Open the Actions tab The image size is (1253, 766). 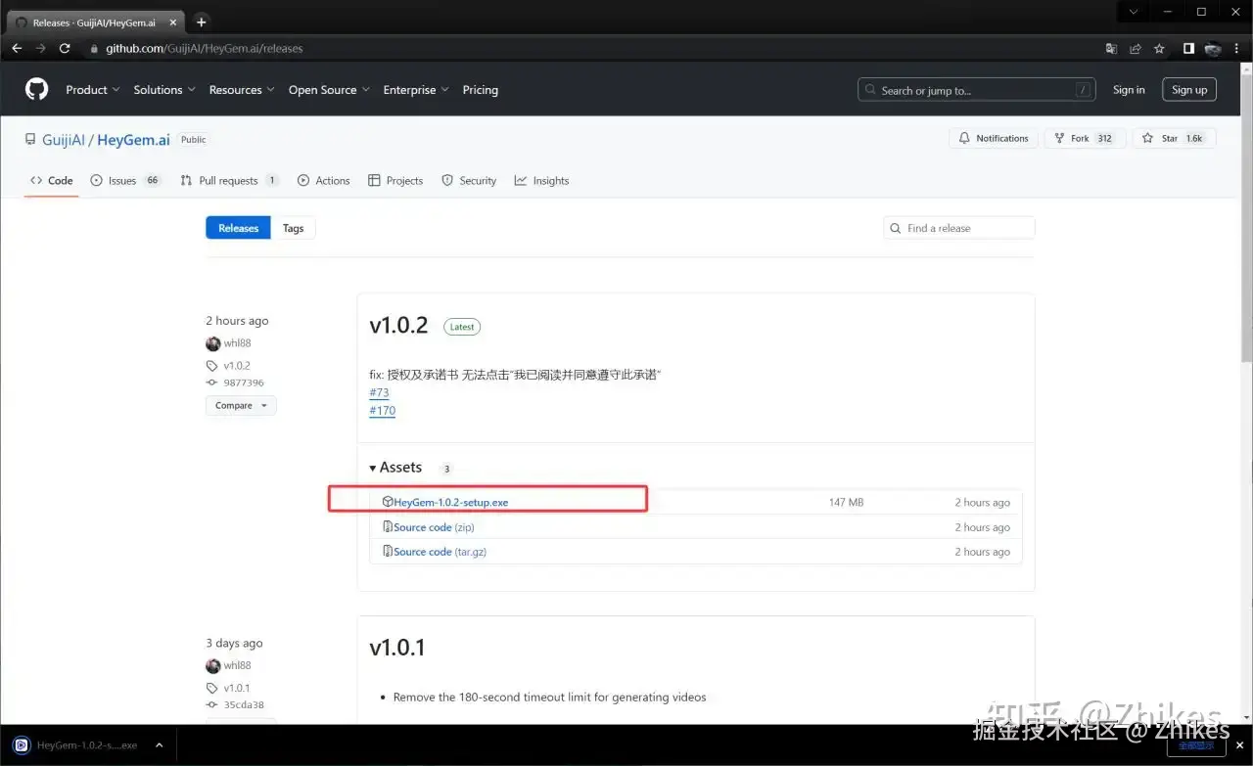(x=324, y=180)
